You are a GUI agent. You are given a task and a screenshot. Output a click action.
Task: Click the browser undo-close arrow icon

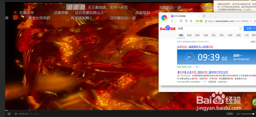coord(186,21)
